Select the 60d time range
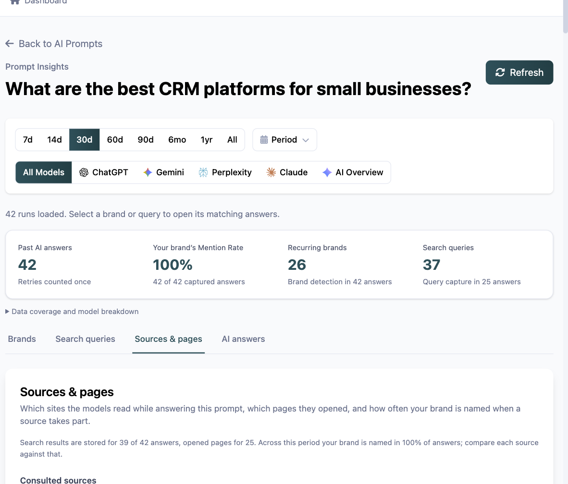The image size is (568, 484). pyautogui.click(x=115, y=140)
